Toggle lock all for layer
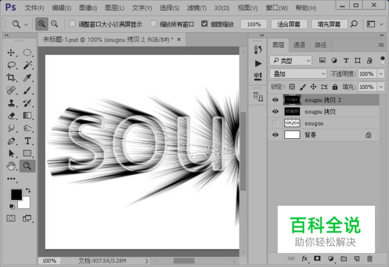Image resolution: width=389 pixels, height=267 pixels. (x=335, y=87)
